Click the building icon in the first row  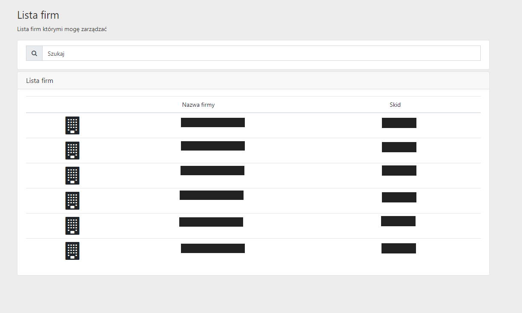pos(72,125)
